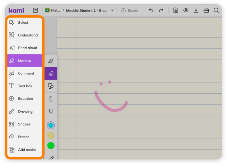227x165 pixels.
Task: Undo the last action
Action: click(x=151, y=10)
